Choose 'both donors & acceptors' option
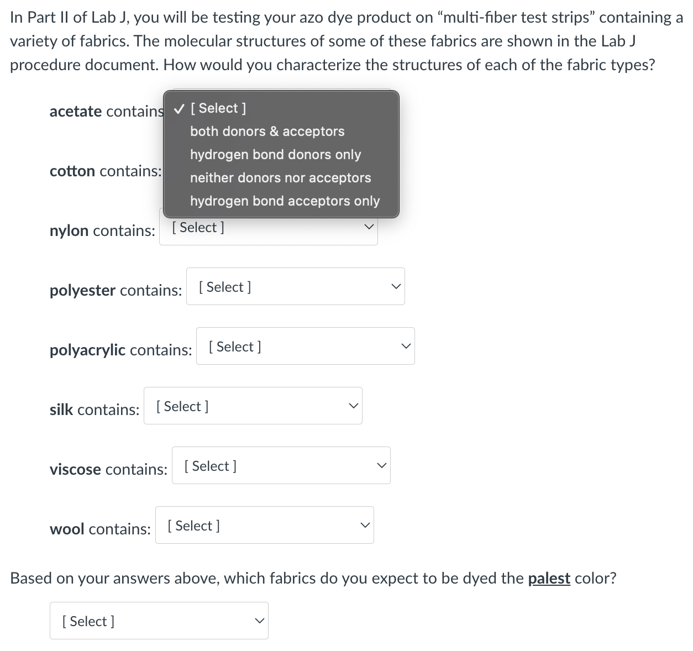 tap(267, 132)
